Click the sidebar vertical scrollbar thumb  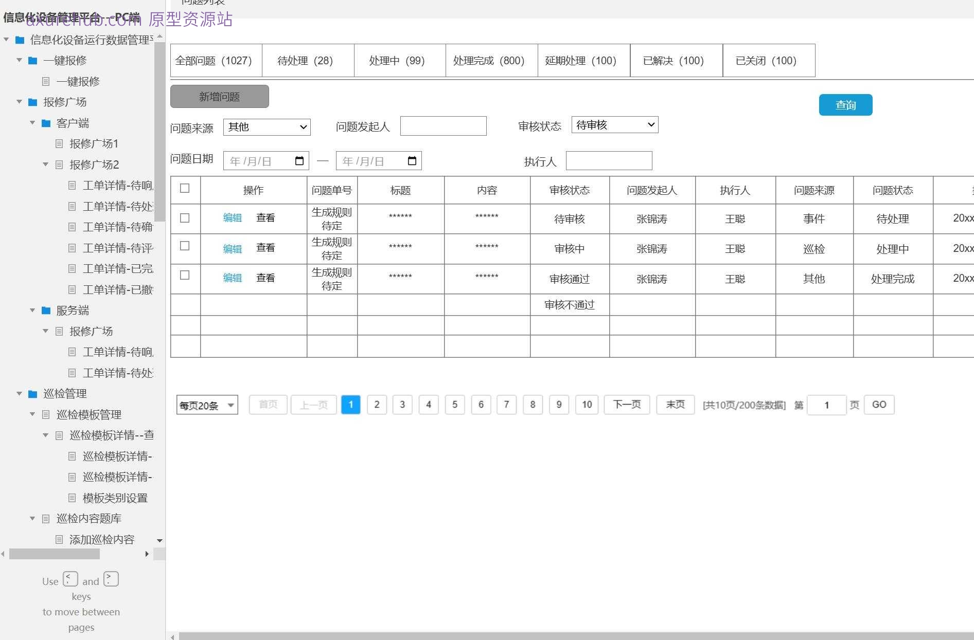click(160, 131)
